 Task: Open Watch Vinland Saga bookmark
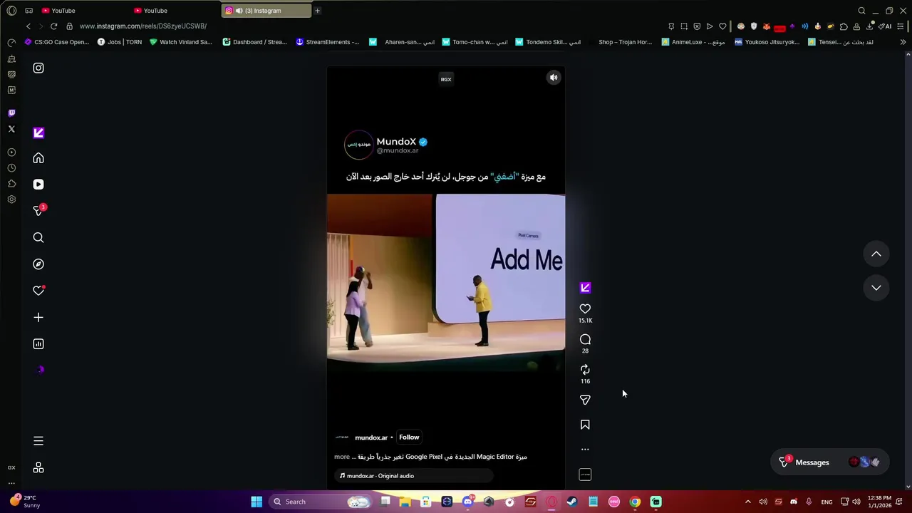180,42
